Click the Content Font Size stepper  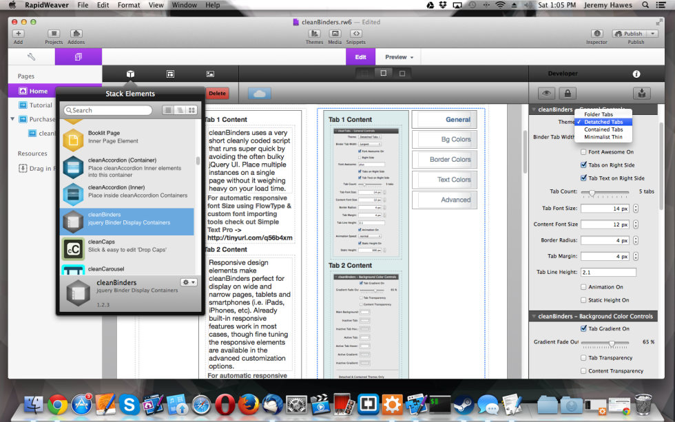pos(635,224)
